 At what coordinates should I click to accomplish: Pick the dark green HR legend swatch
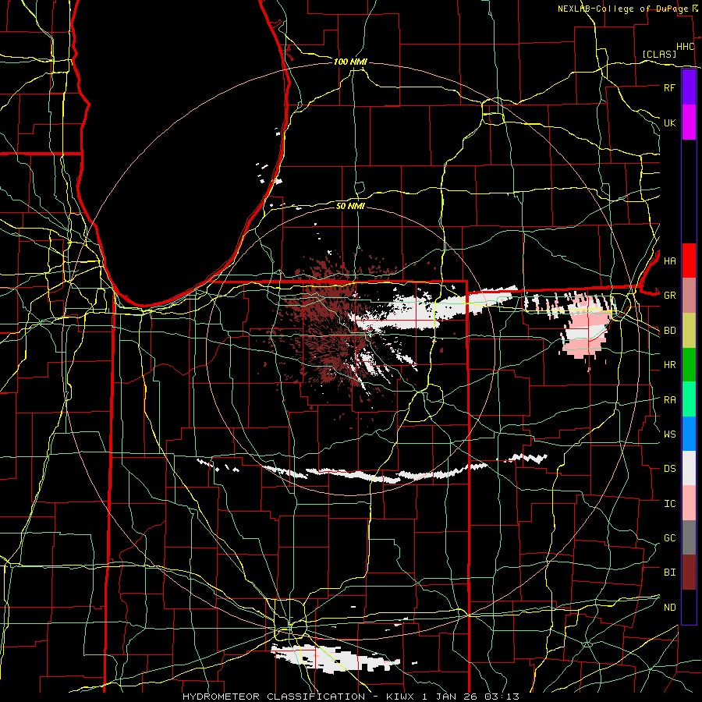pyautogui.click(x=689, y=365)
